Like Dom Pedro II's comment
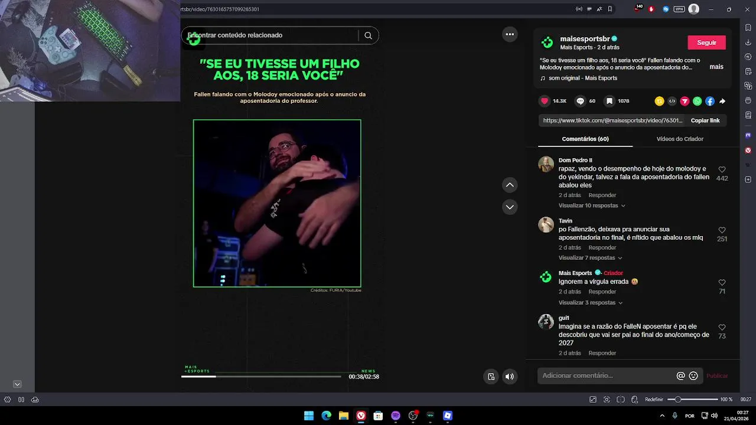 pos(722,169)
